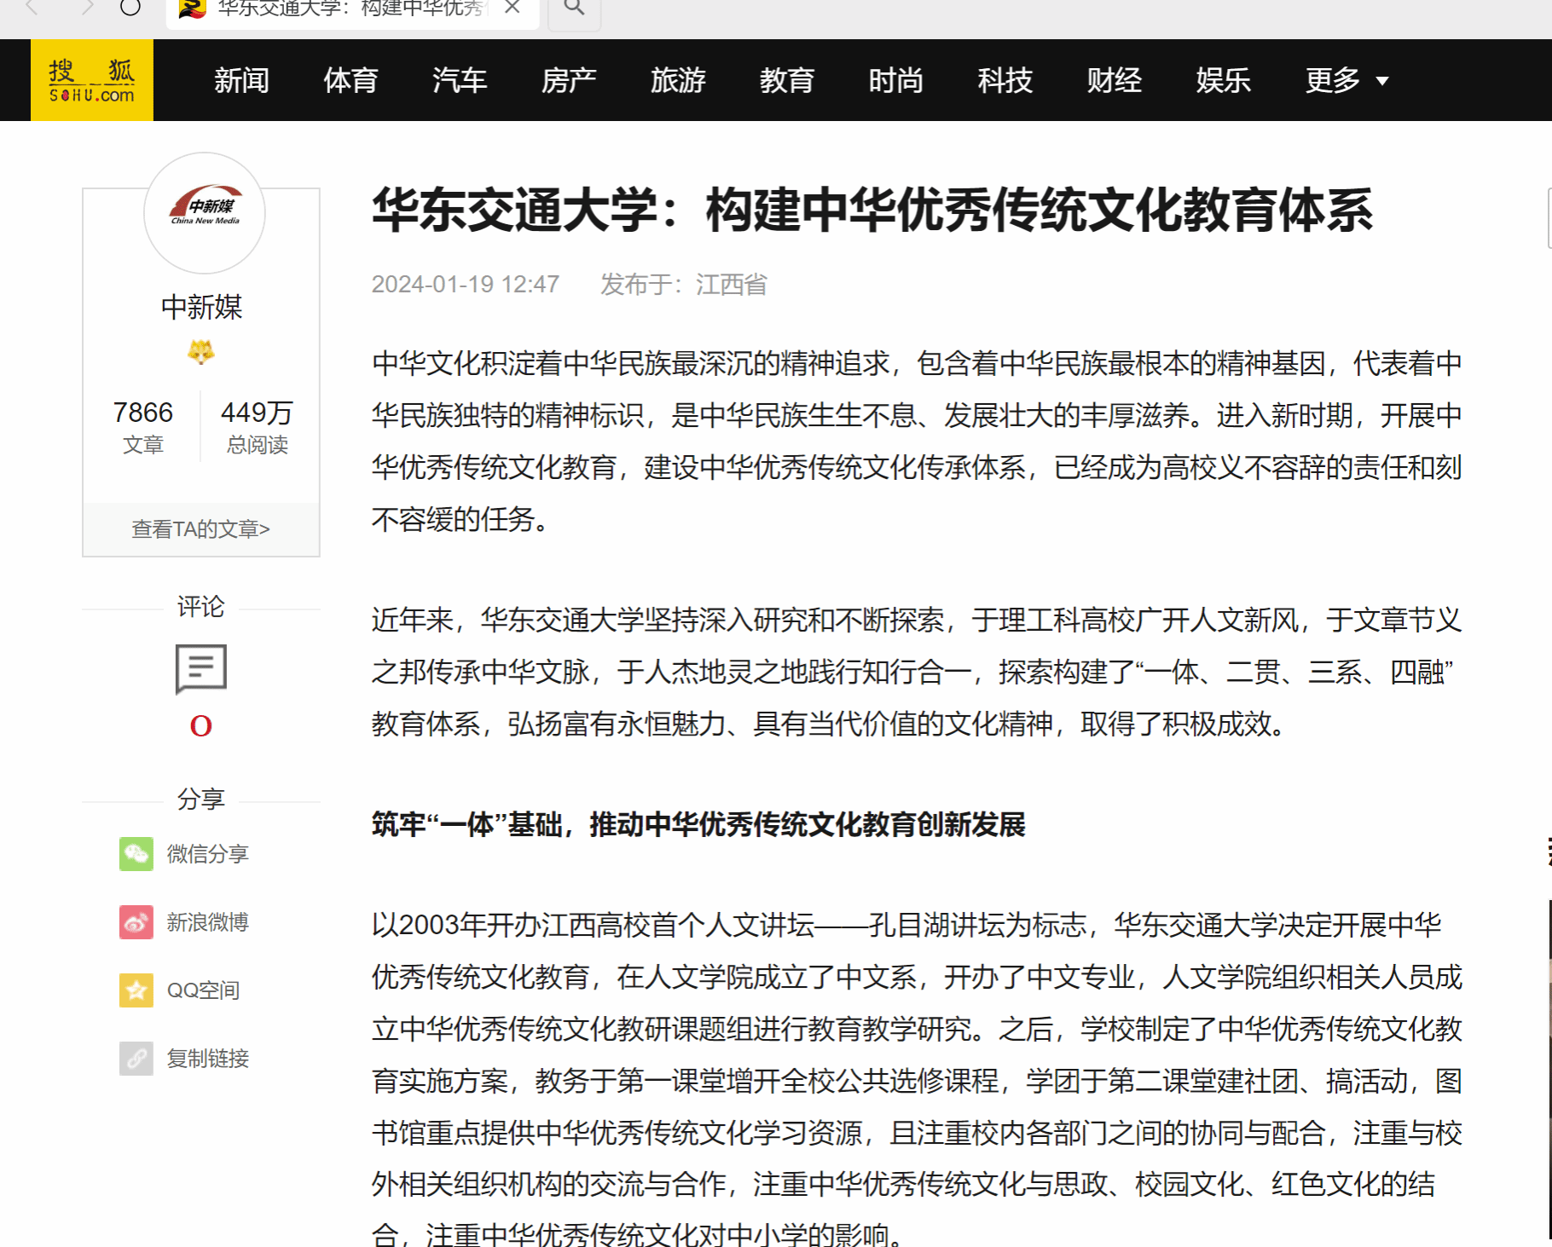Click the Sohu logo in navigation bar

point(92,80)
